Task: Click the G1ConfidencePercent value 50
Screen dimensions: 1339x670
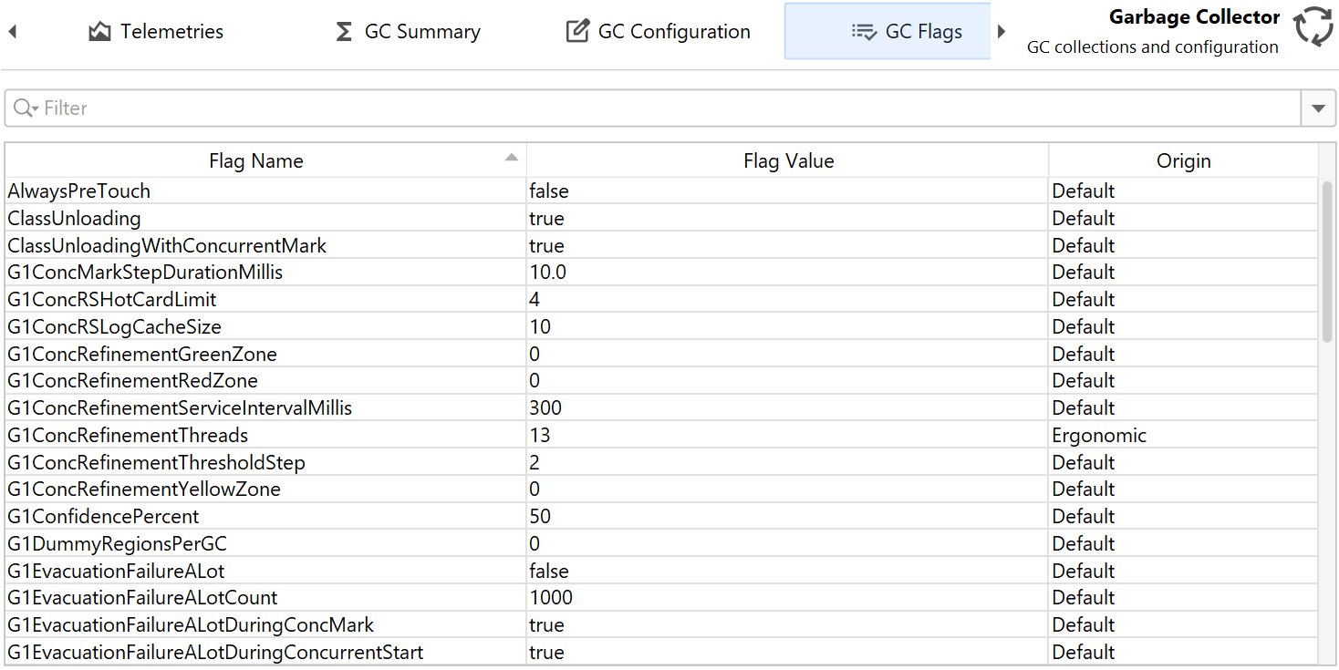Action: [x=540, y=517]
